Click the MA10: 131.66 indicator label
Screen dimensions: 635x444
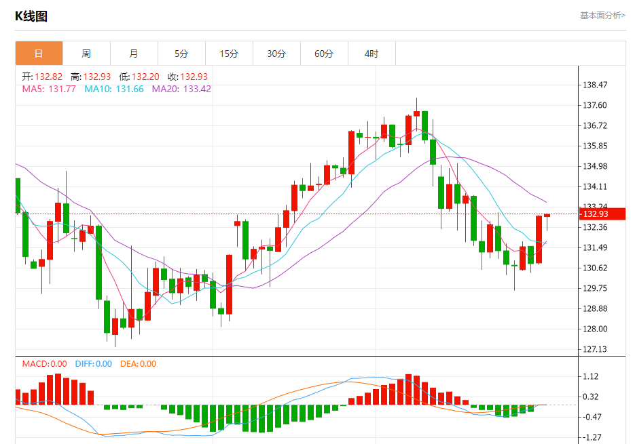click(114, 89)
